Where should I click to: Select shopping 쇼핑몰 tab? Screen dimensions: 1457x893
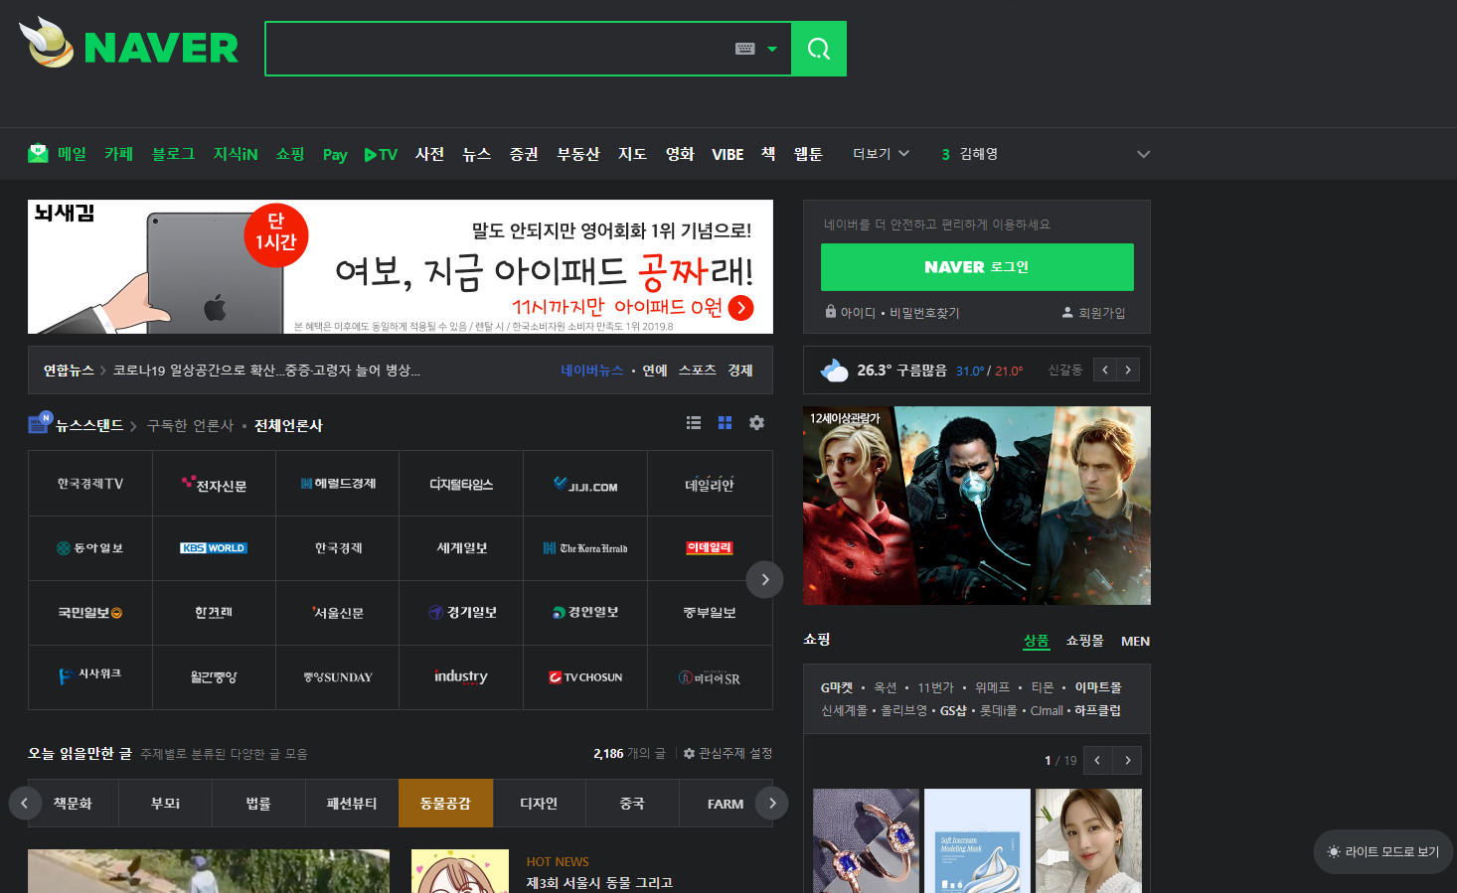[1084, 641]
